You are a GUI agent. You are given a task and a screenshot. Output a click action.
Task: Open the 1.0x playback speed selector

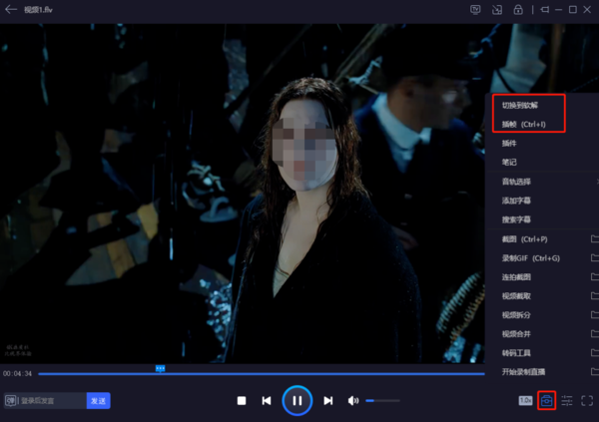525,401
